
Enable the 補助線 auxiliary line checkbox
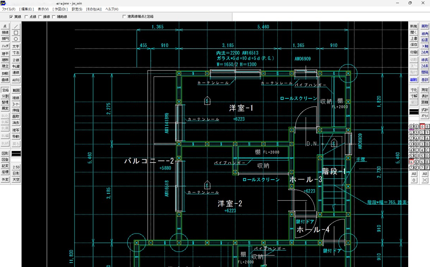[x=60, y=17]
